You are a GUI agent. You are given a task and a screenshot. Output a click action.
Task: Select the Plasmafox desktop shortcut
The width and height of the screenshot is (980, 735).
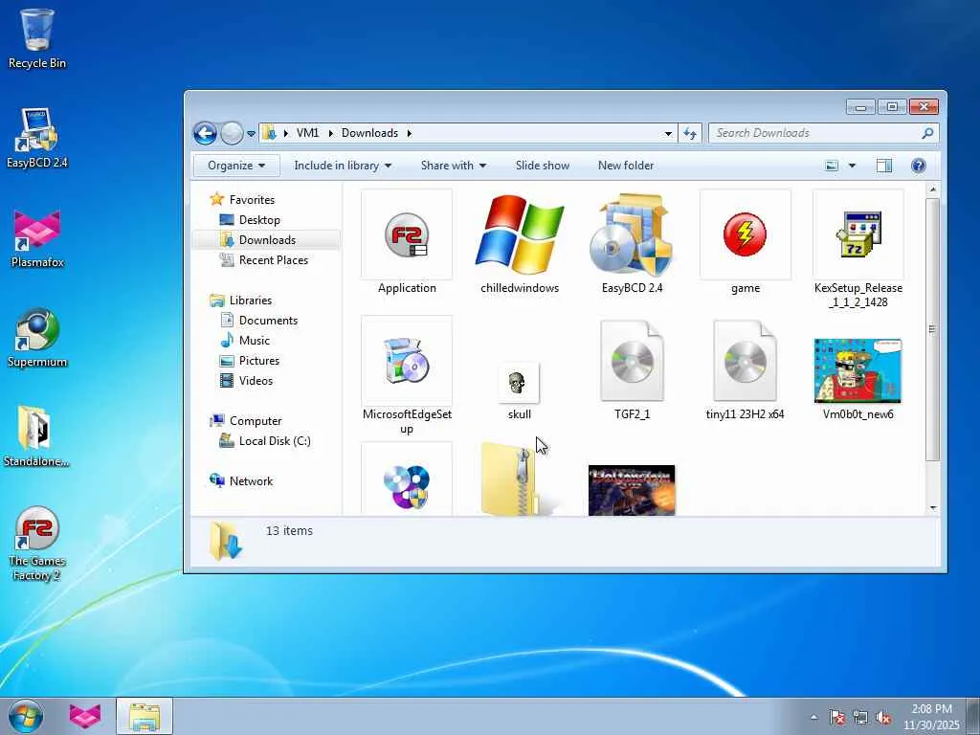pos(37,237)
